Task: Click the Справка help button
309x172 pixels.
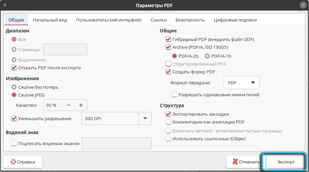Action: [23, 162]
